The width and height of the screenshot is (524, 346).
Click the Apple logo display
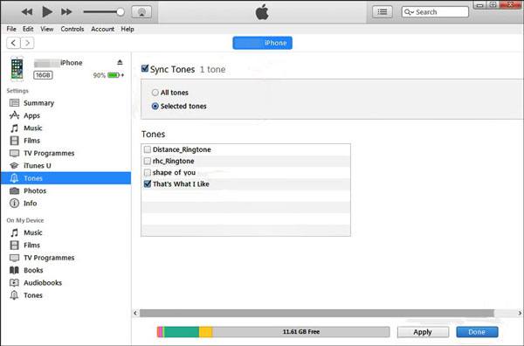click(x=262, y=12)
